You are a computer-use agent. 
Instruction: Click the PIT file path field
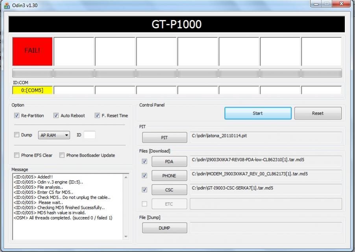click(x=266, y=137)
